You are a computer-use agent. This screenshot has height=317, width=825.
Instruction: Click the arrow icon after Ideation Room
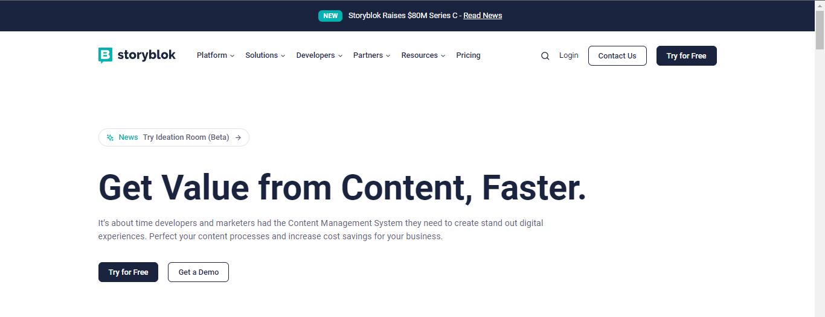238,137
